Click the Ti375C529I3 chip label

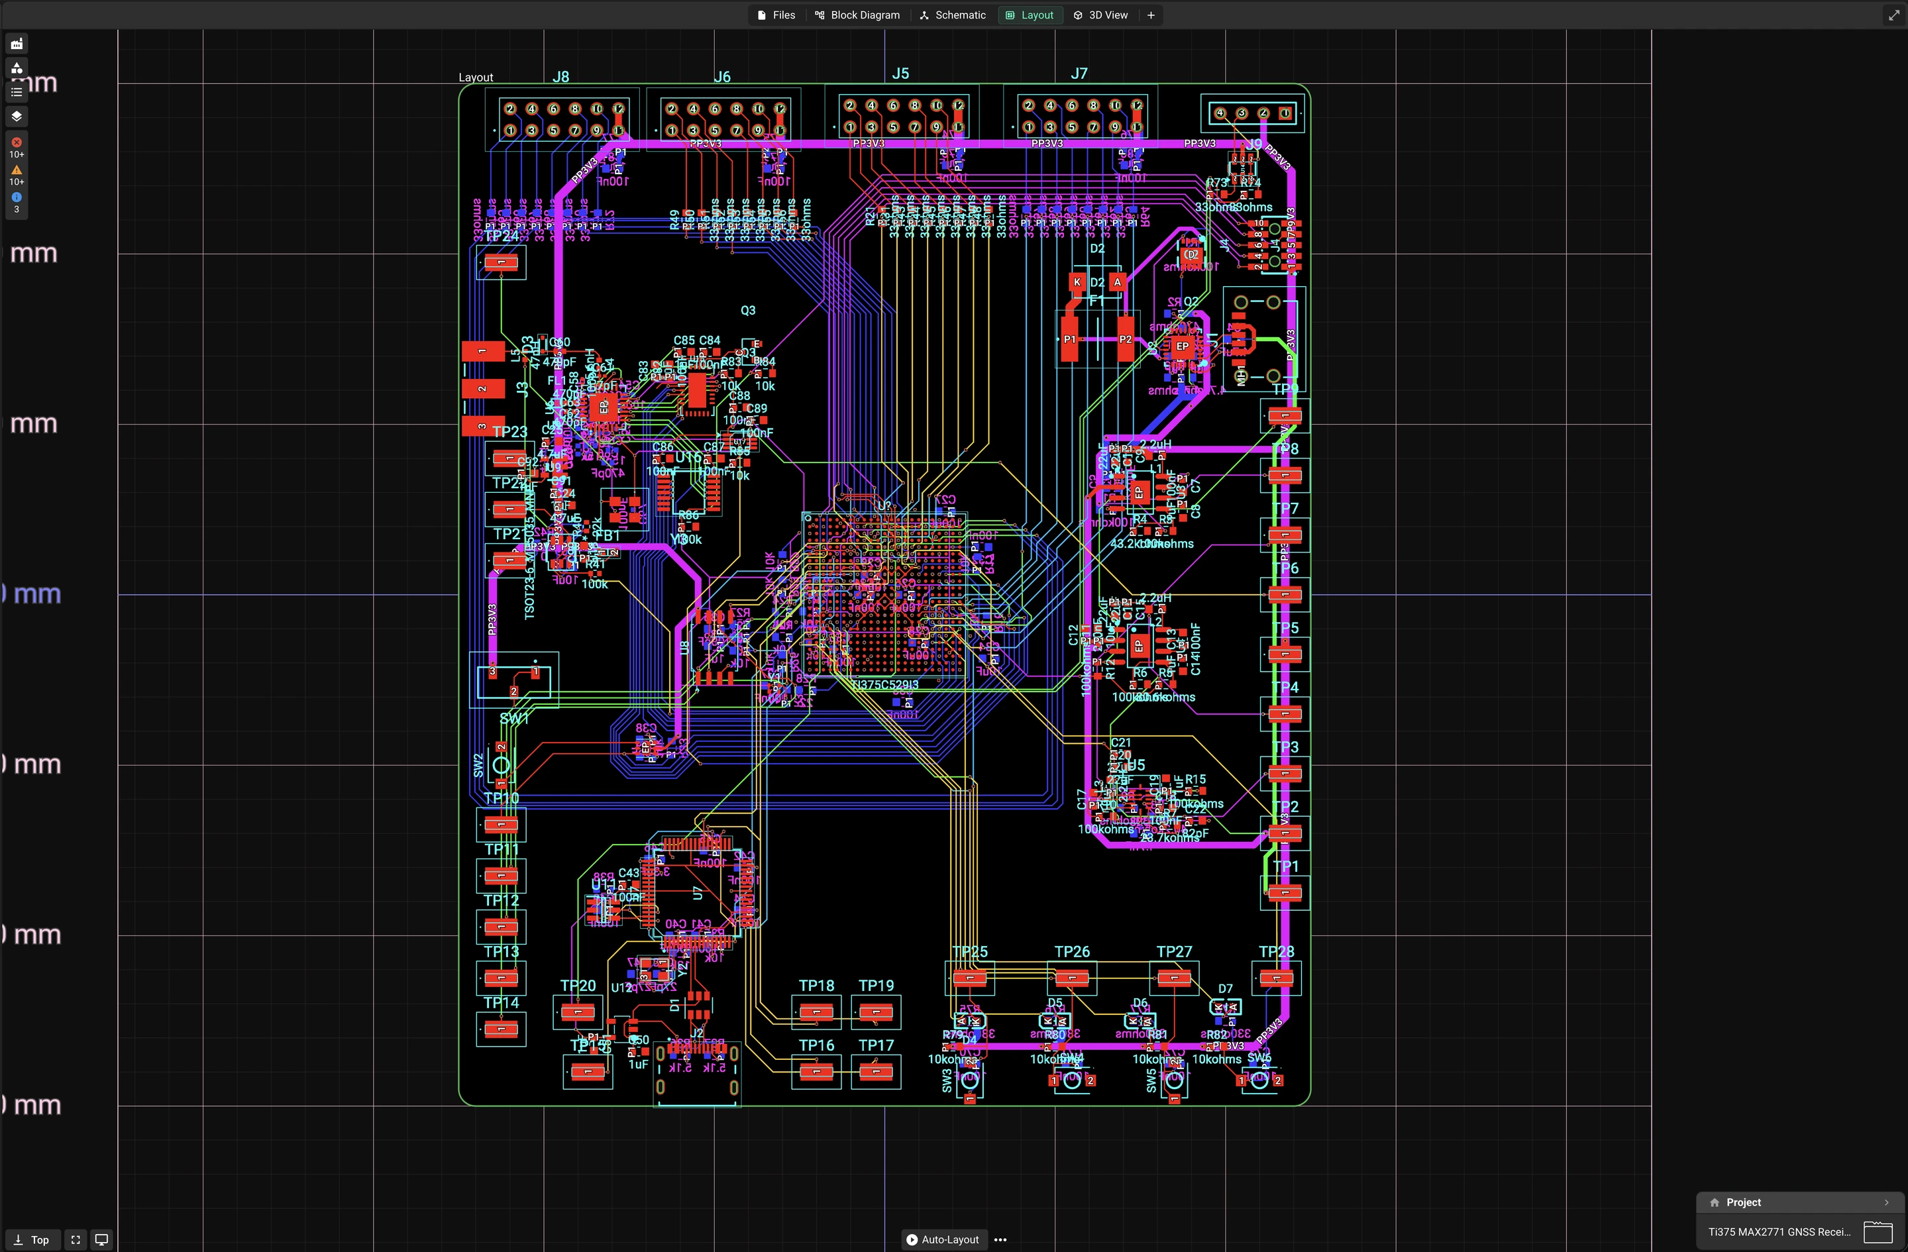pos(885,684)
